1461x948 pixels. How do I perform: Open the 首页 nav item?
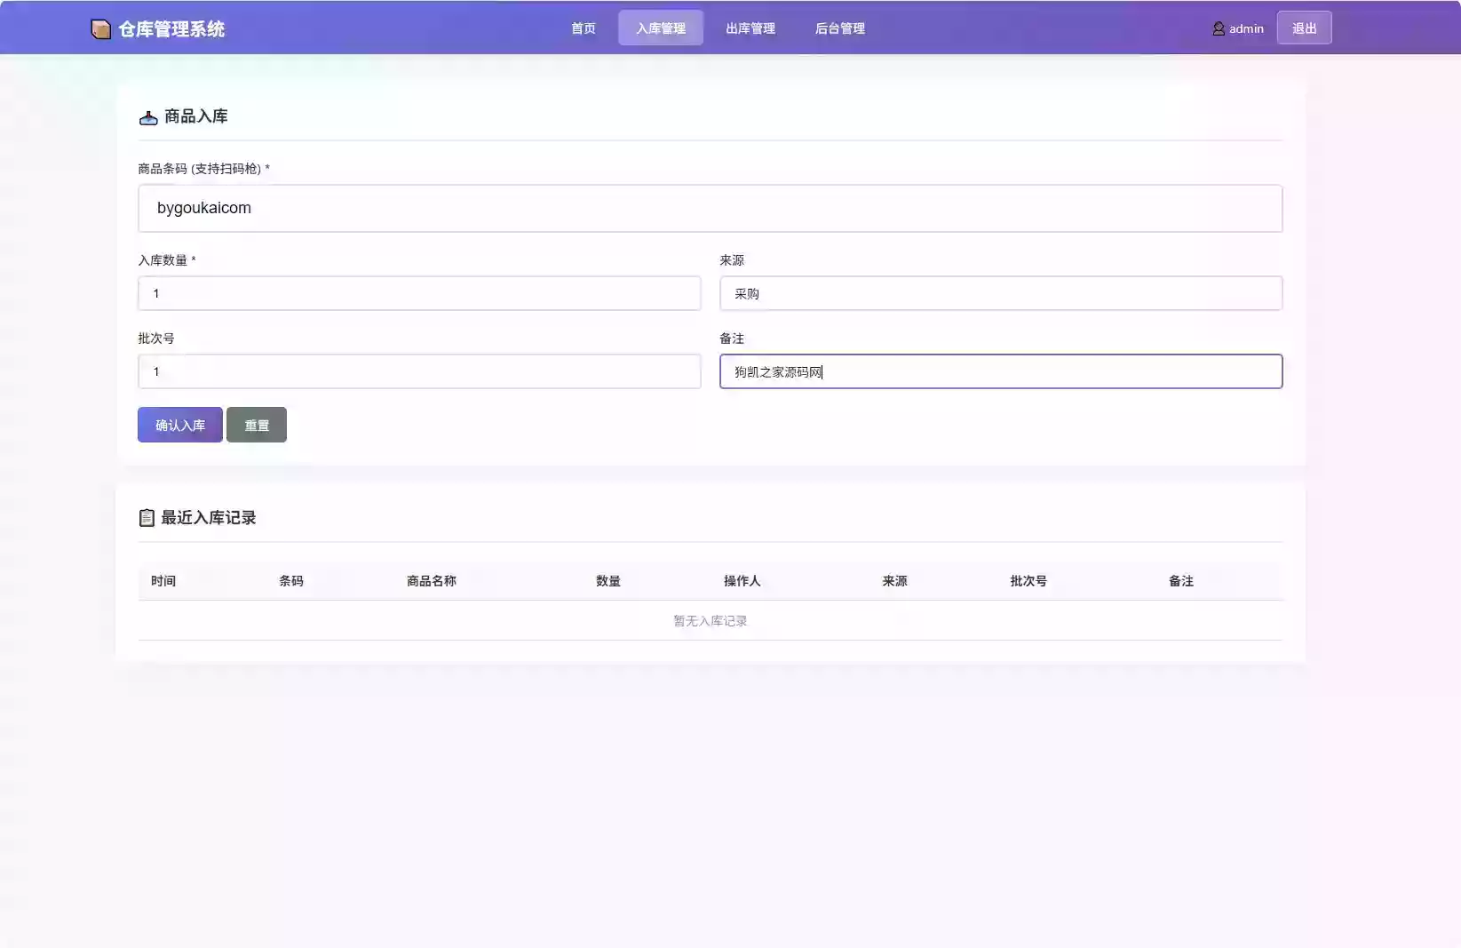pos(584,28)
